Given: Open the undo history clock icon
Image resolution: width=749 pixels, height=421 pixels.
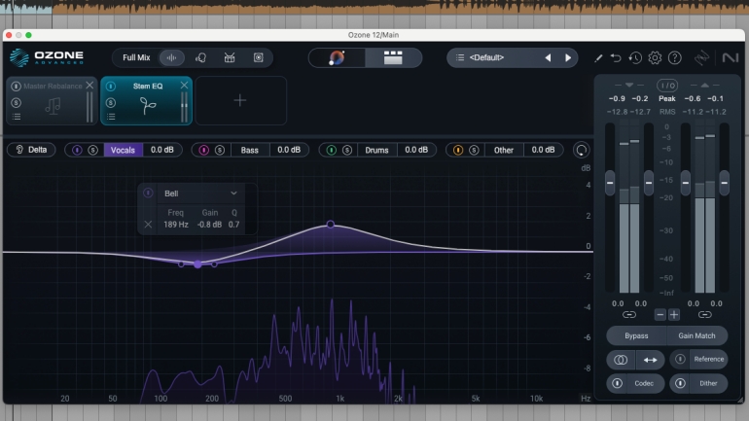Looking at the screenshot, I should (635, 58).
